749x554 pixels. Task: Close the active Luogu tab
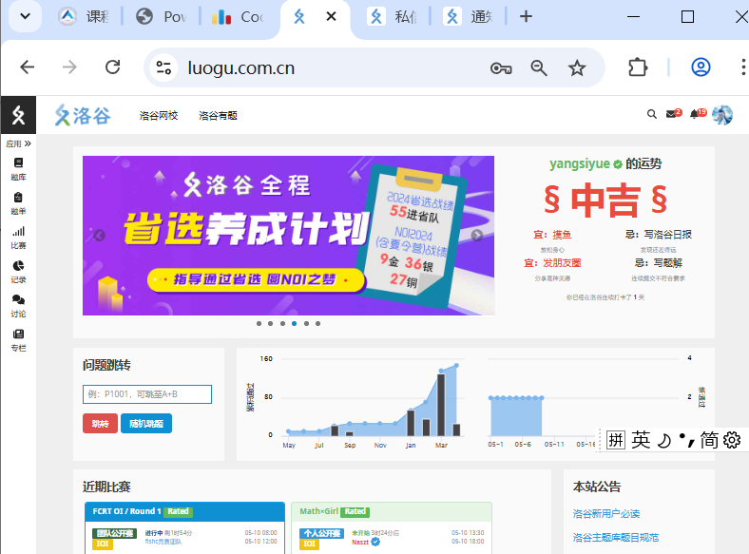(x=331, y=17)
